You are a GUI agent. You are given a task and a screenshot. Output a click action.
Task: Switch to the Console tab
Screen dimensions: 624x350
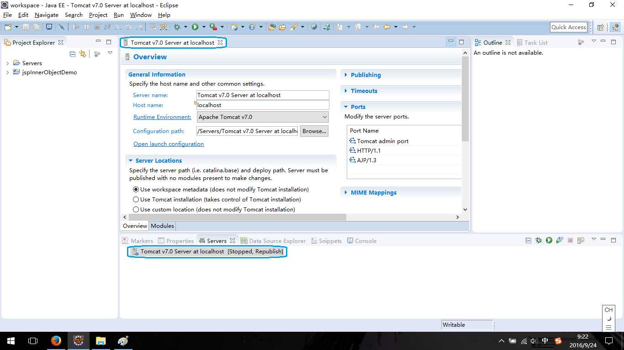tap(362, 241)
